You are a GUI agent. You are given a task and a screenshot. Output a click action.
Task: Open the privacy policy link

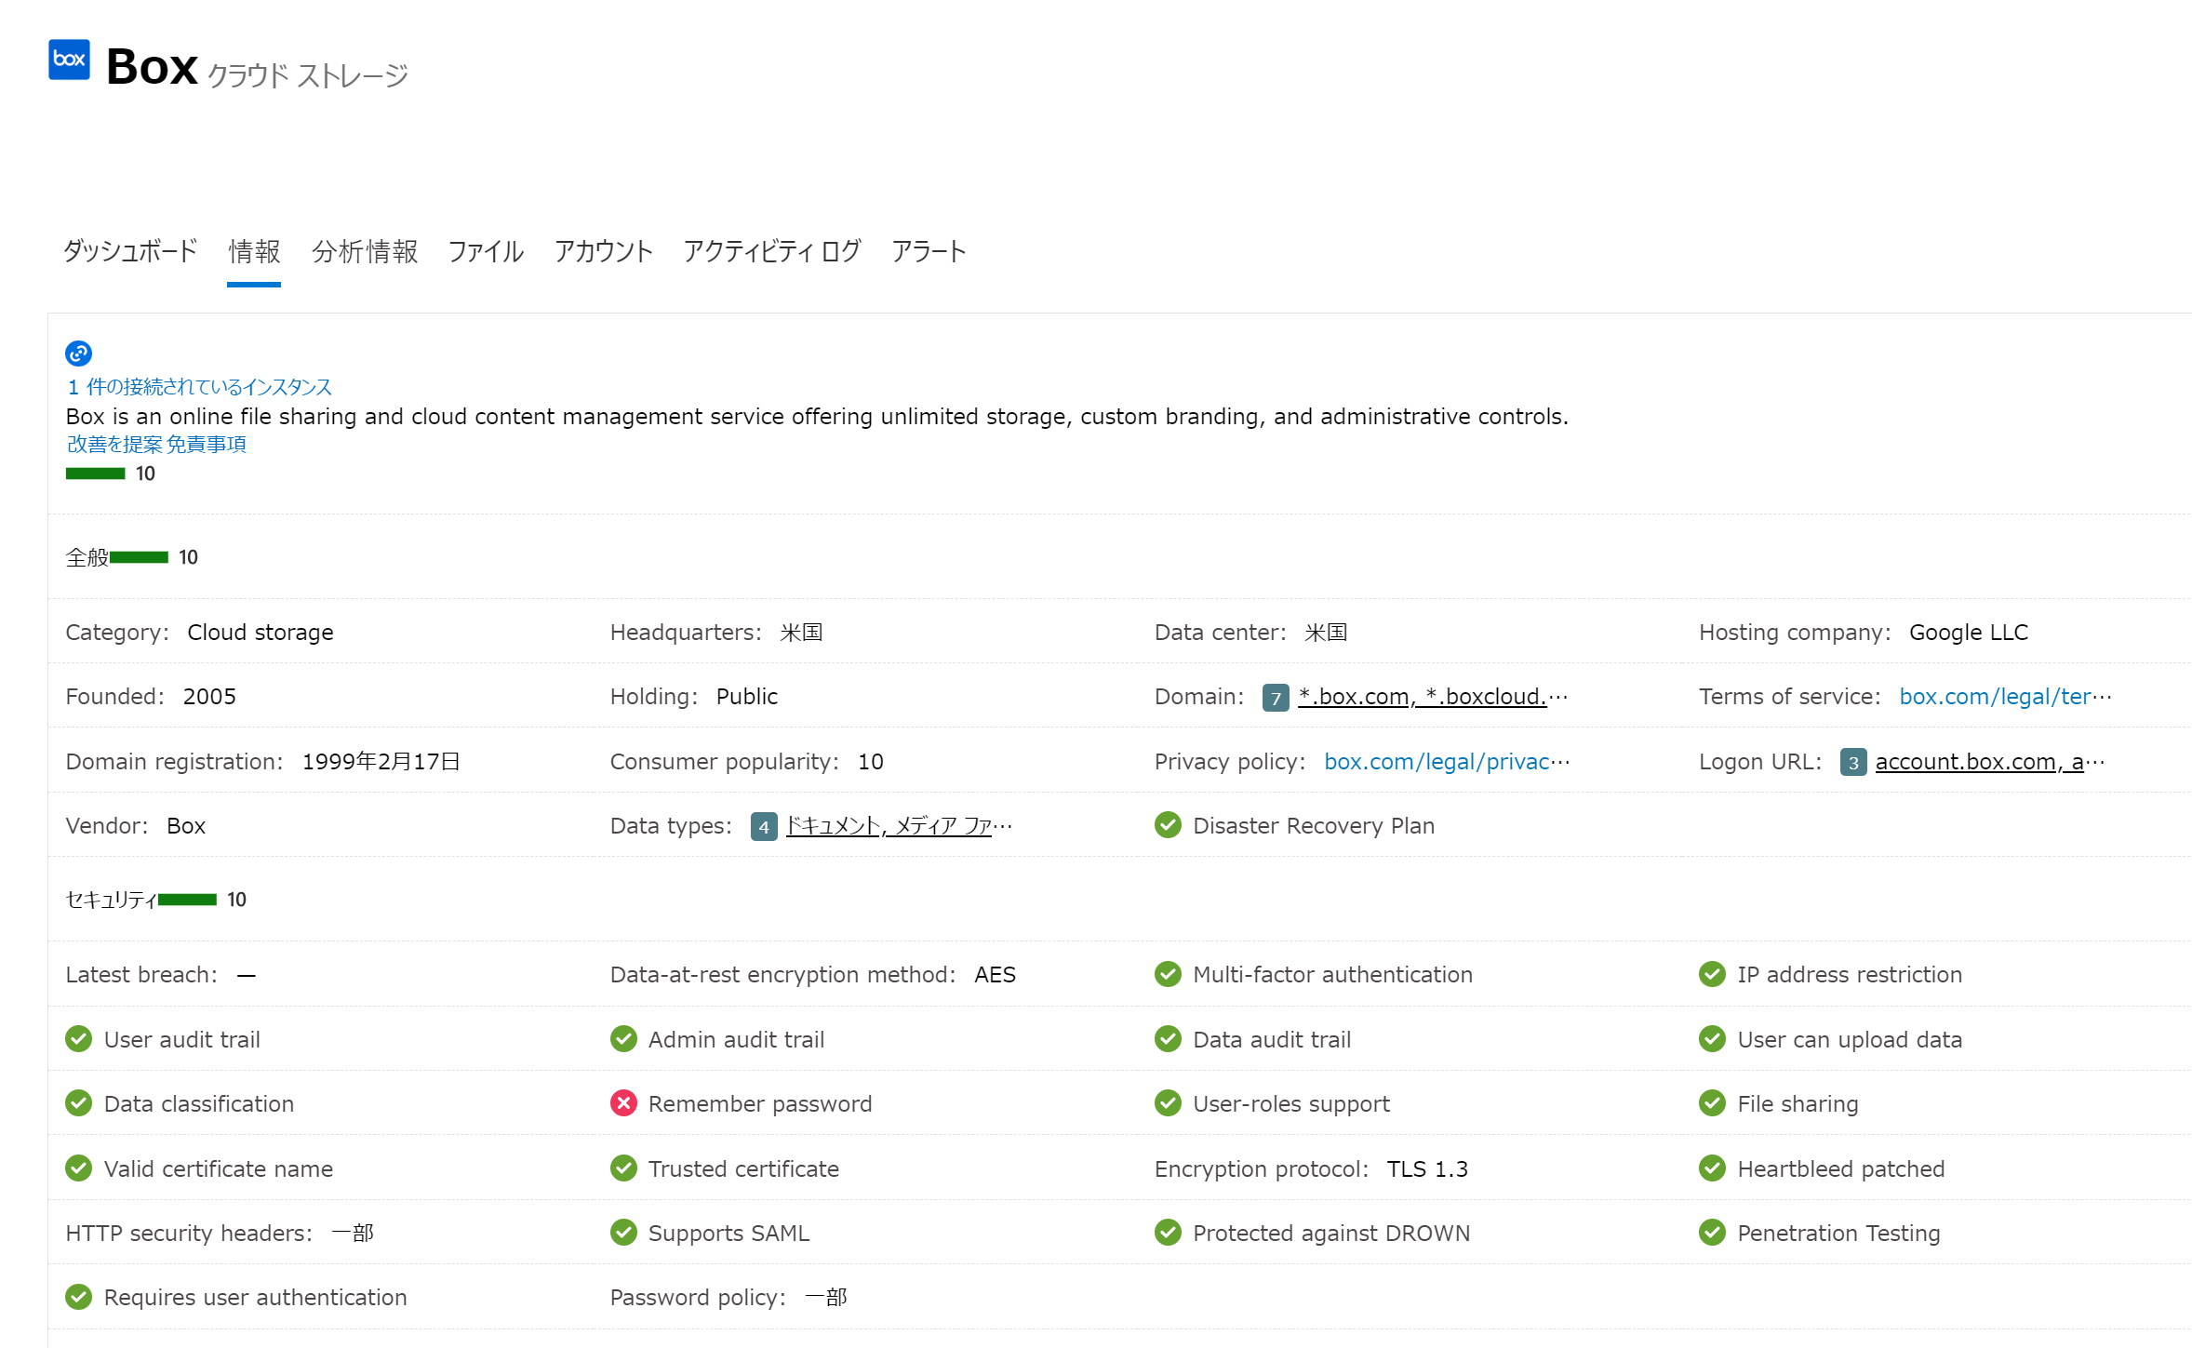point(1445,761)
